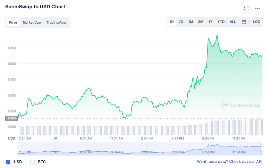
Task: Switch to the Market Cap tab
Action: pos(32,23)
